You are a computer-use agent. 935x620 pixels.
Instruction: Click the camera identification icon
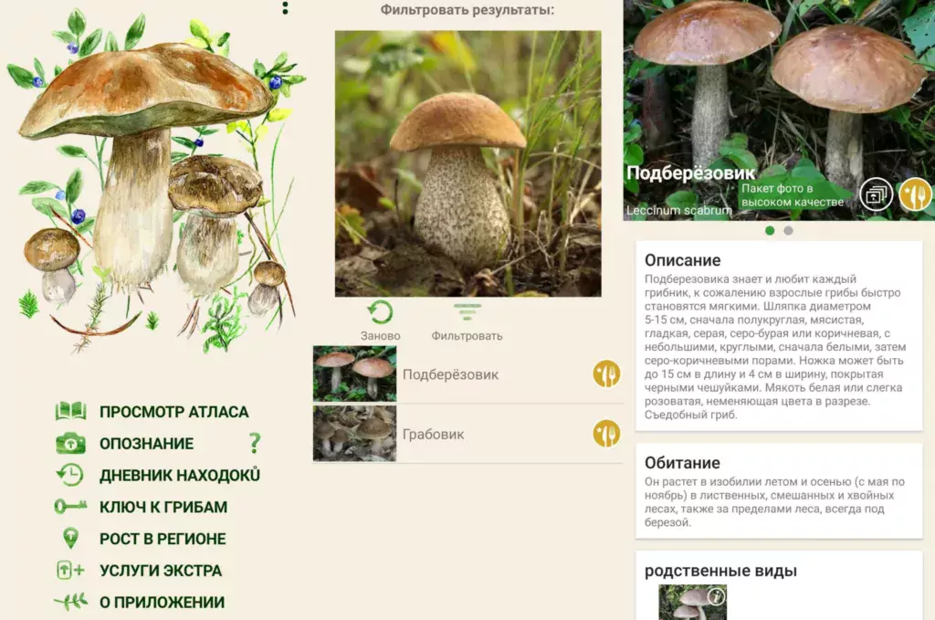click(x=70, y=444)
